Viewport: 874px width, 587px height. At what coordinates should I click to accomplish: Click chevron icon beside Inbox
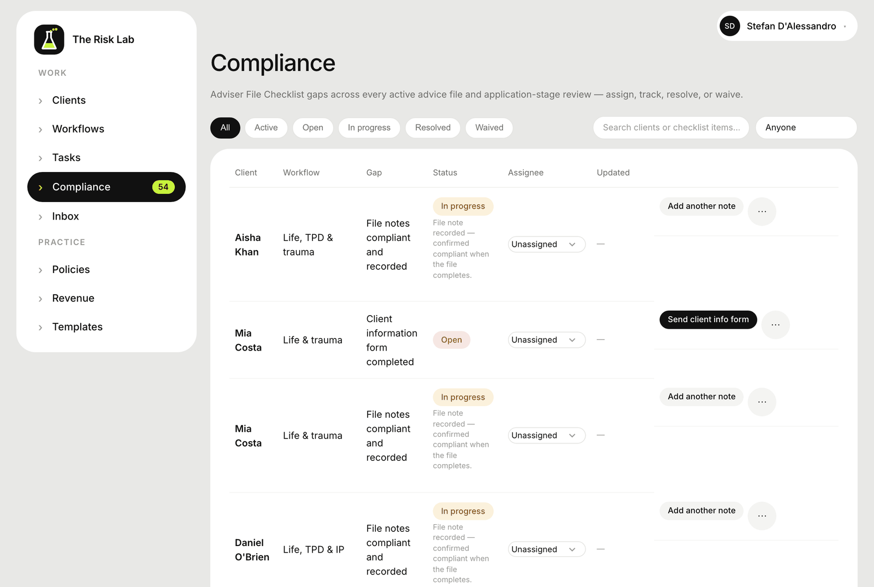pyautogui.click(x=40, y=217)
